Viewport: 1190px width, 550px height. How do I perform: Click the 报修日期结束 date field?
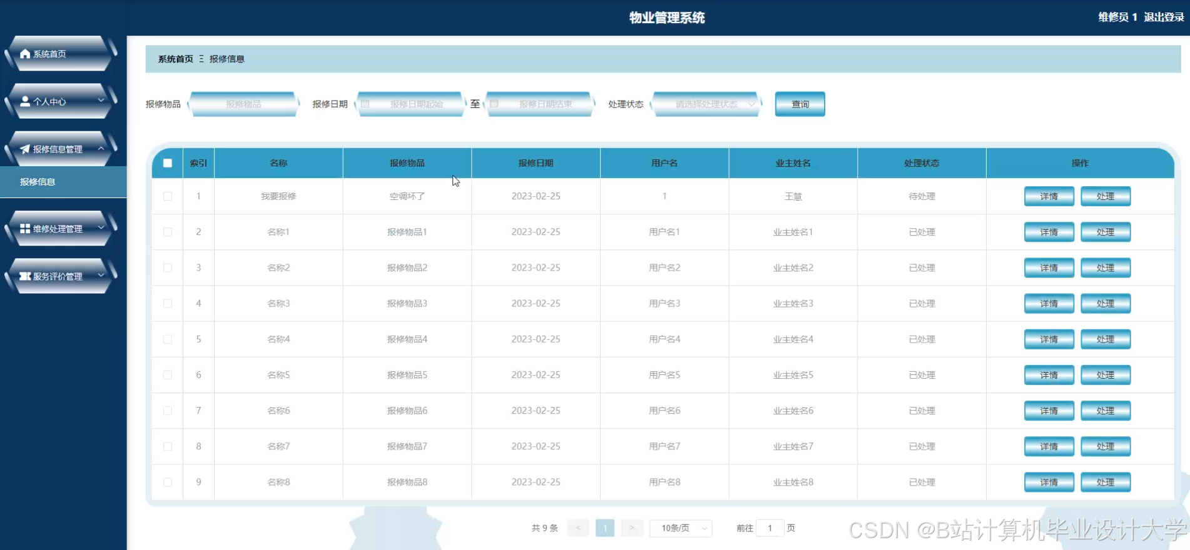tap(539, 104)
